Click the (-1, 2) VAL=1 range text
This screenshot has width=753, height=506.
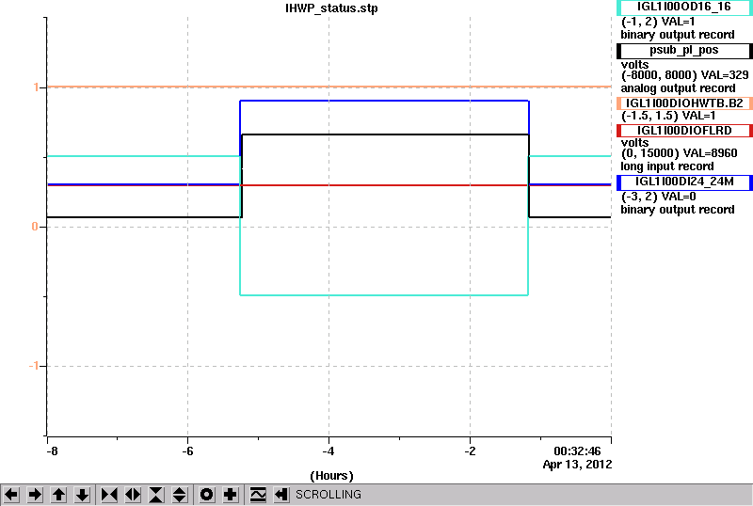pyautogui.click(x=658, y=22)
